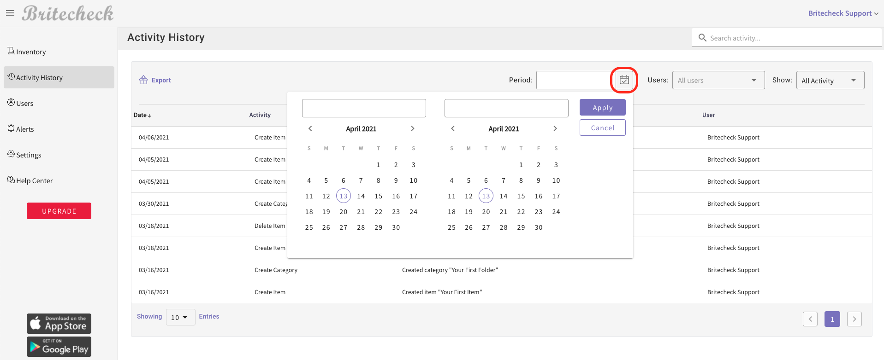Open the hamburger menu icon
Screen dimensions: 884x360
click(x=10, y=13)
